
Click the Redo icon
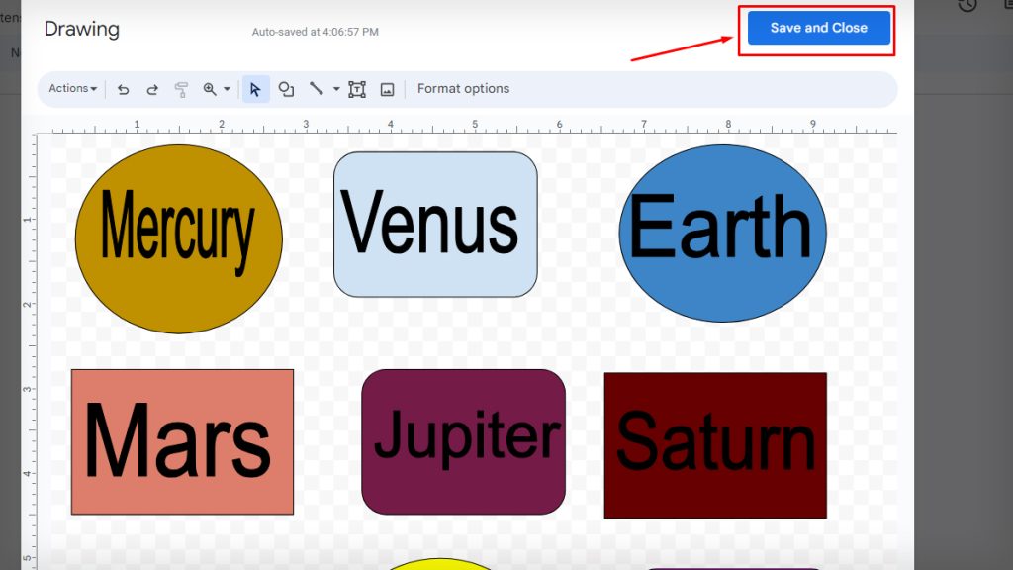coord(152,89)
